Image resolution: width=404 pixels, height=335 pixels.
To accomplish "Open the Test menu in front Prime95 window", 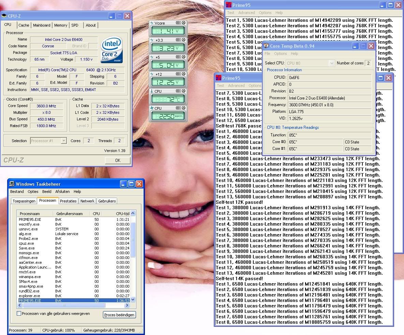I will coord(220,86).
